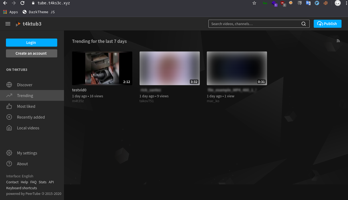348x200 pixels.
Task: Open the browser three-dot menu
Action: click(x=346, y=3)
